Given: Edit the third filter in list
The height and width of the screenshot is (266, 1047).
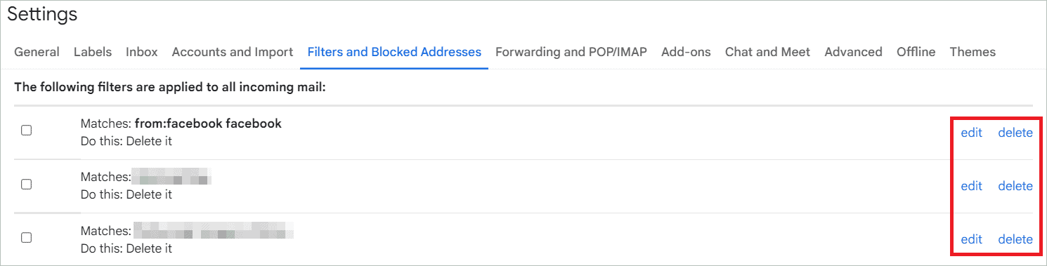Looking at the screenshot, I should tap(971, 239).
